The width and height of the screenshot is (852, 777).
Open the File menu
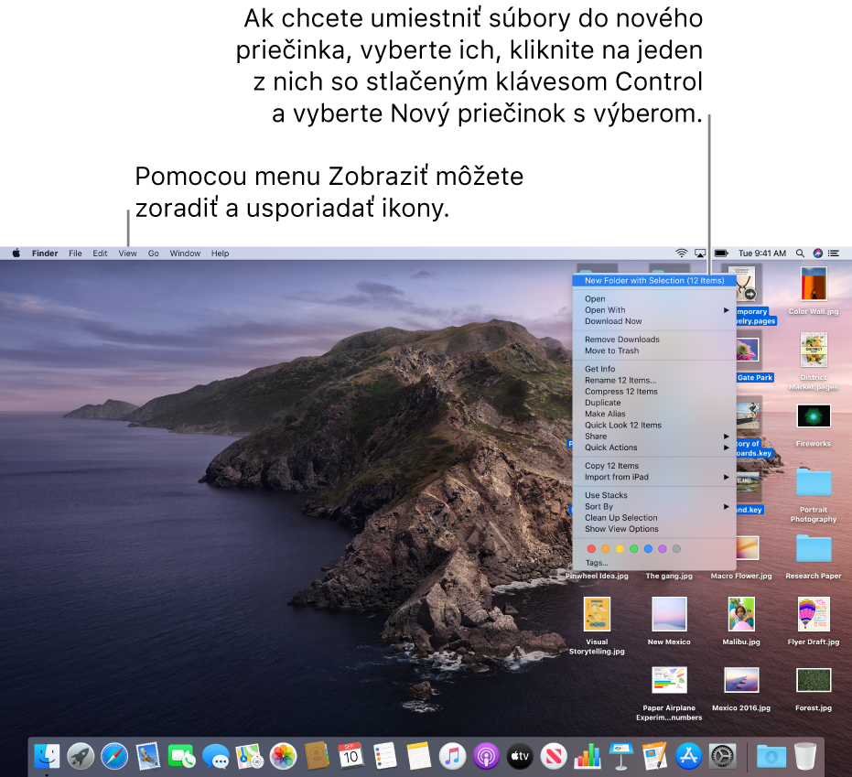pos(76,254)
